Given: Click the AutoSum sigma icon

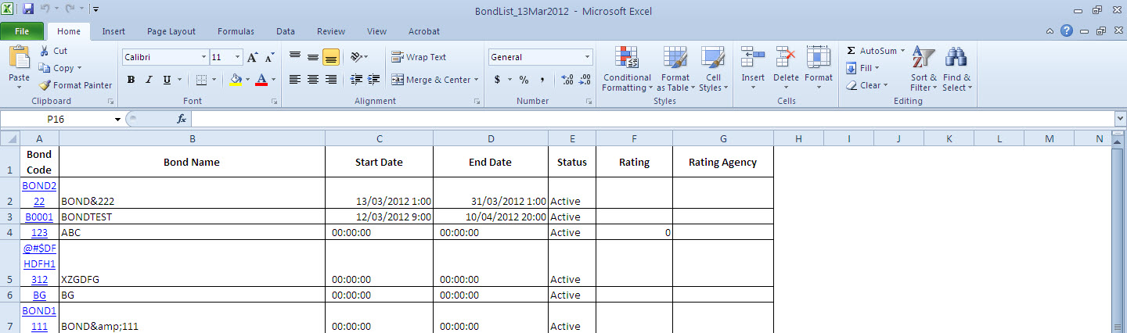Looking at the screenshot, I should click(x=851, y=51).
